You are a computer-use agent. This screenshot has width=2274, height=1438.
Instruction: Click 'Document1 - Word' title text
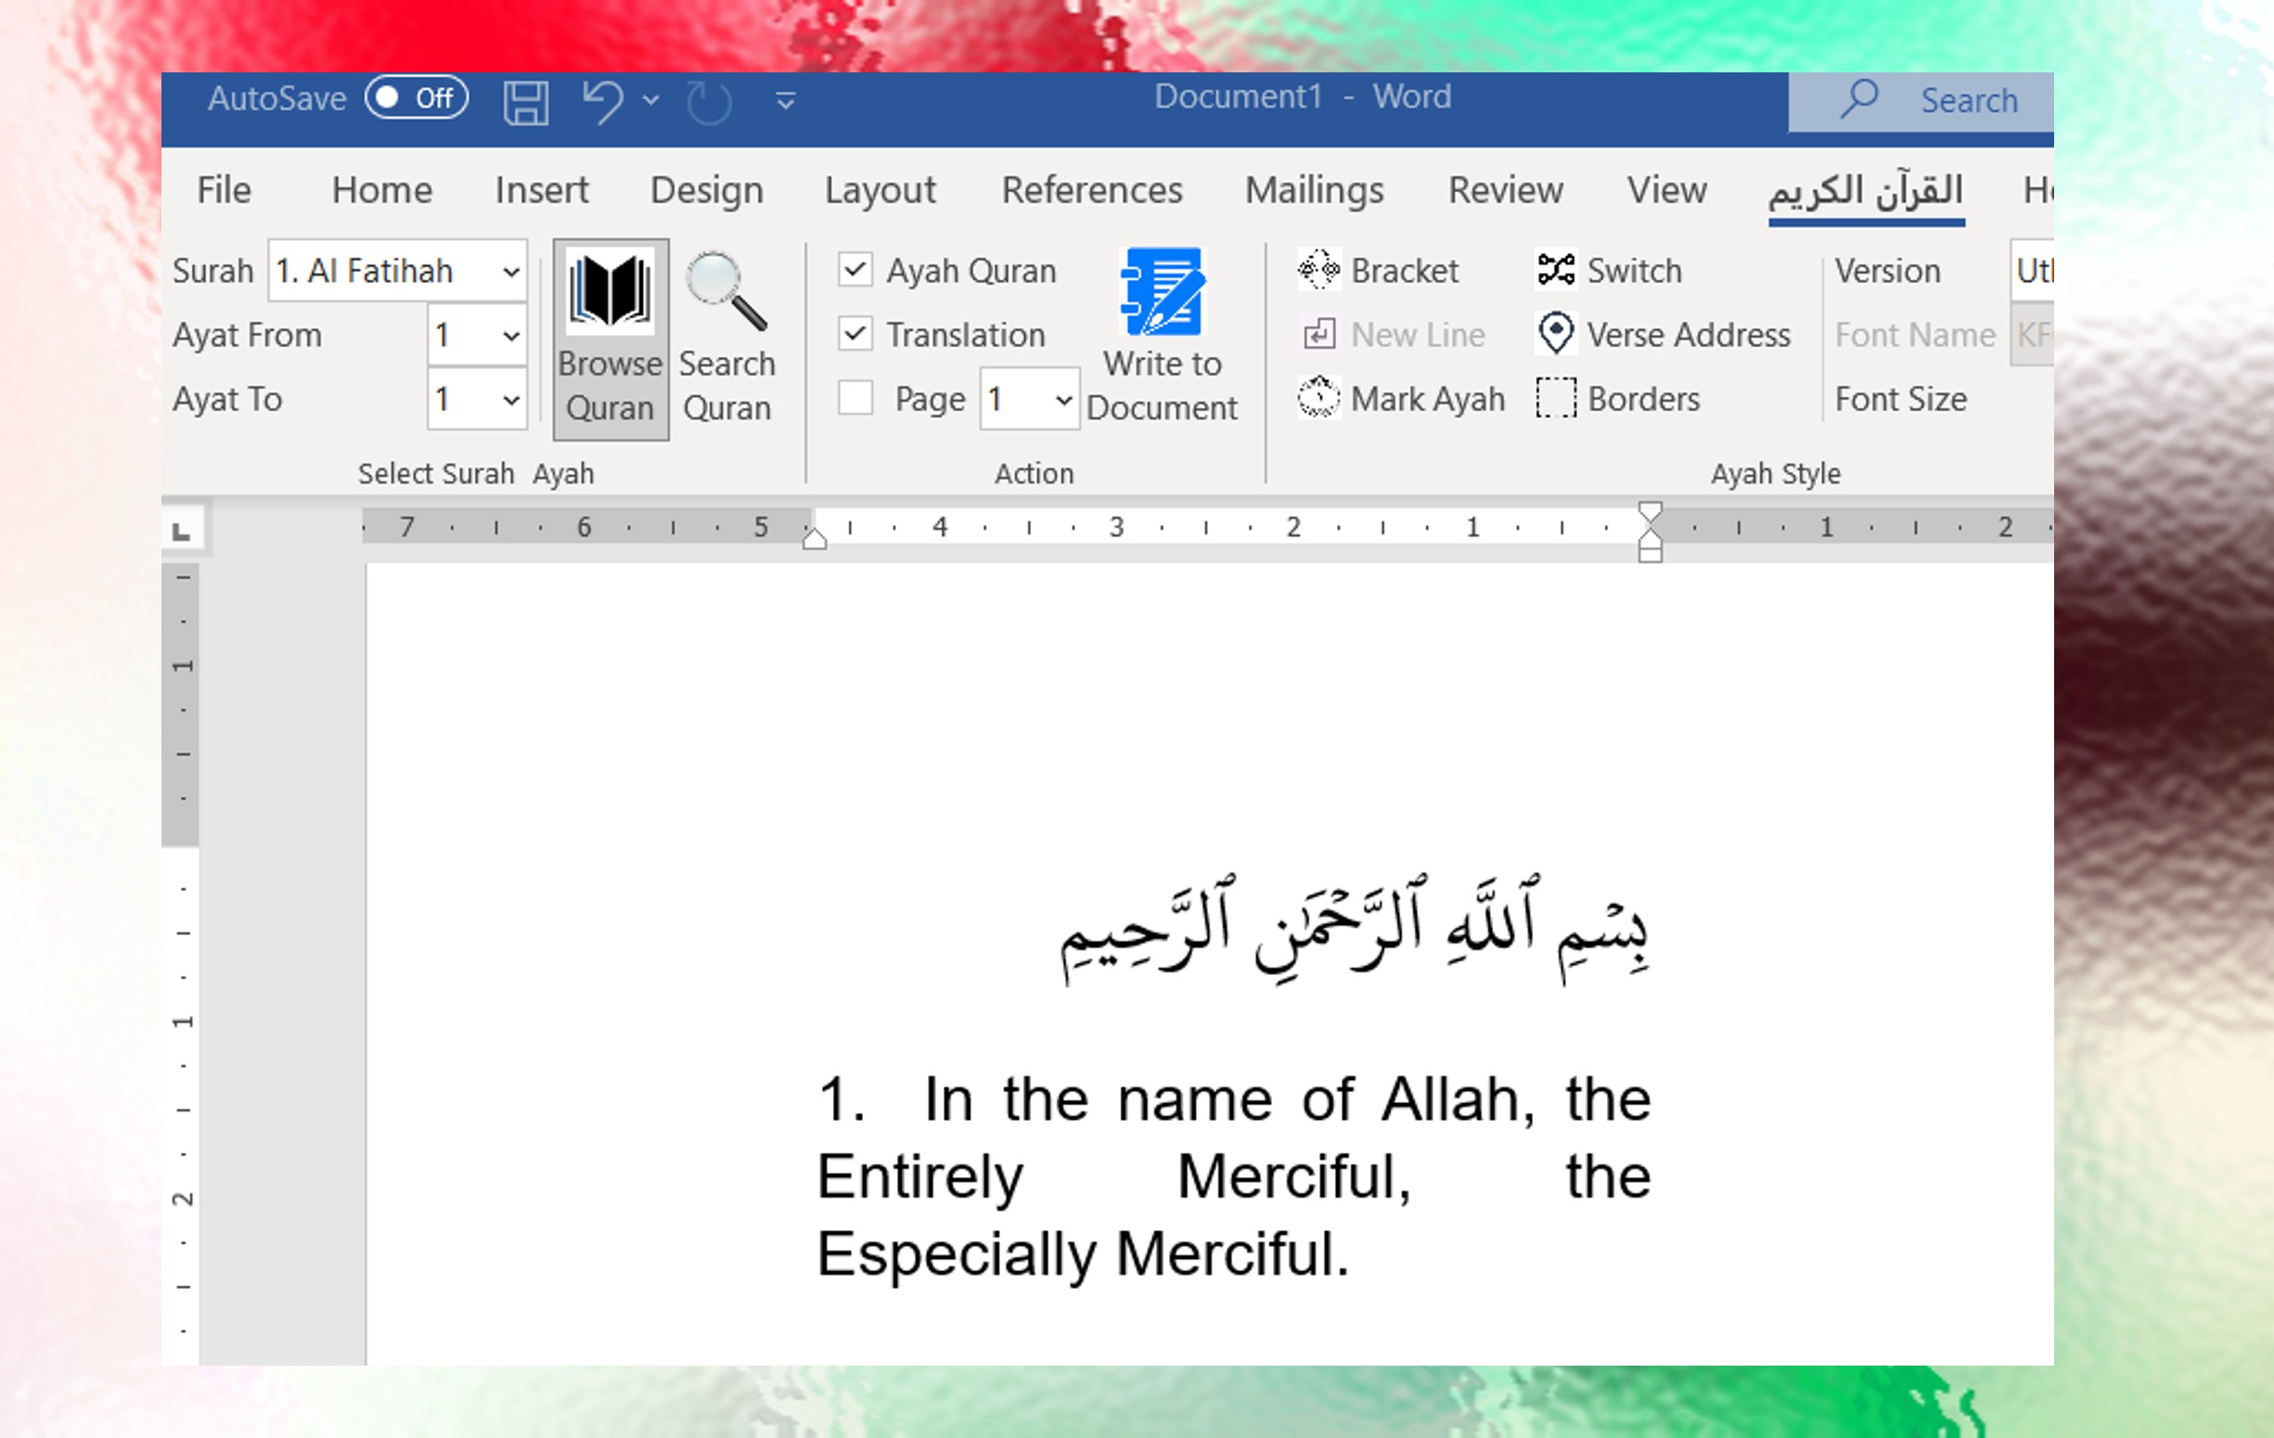pos(1303,96)
